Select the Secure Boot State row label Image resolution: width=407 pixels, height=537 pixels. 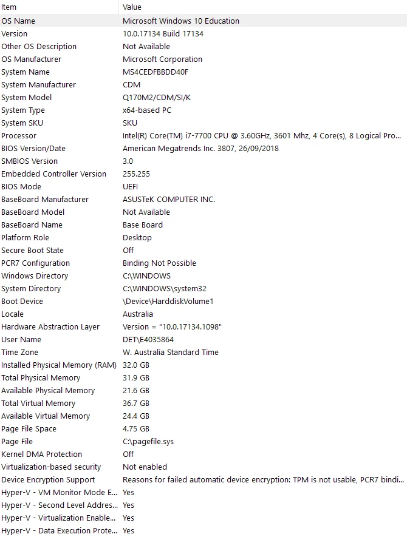tap(33, 250)
